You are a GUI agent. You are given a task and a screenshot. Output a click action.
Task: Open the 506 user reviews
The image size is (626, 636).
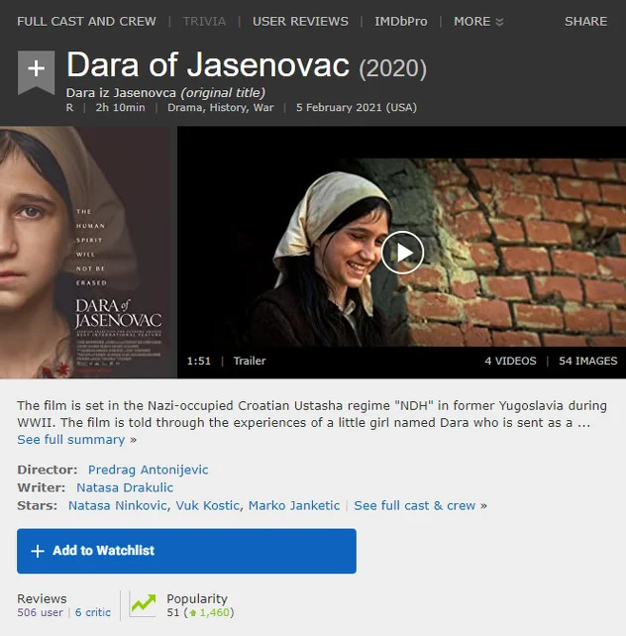41,612
